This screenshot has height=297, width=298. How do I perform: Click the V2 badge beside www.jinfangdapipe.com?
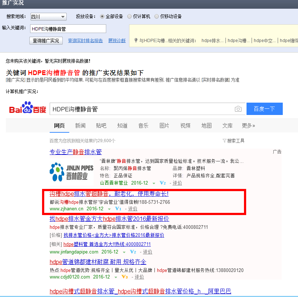pos(133,252)
